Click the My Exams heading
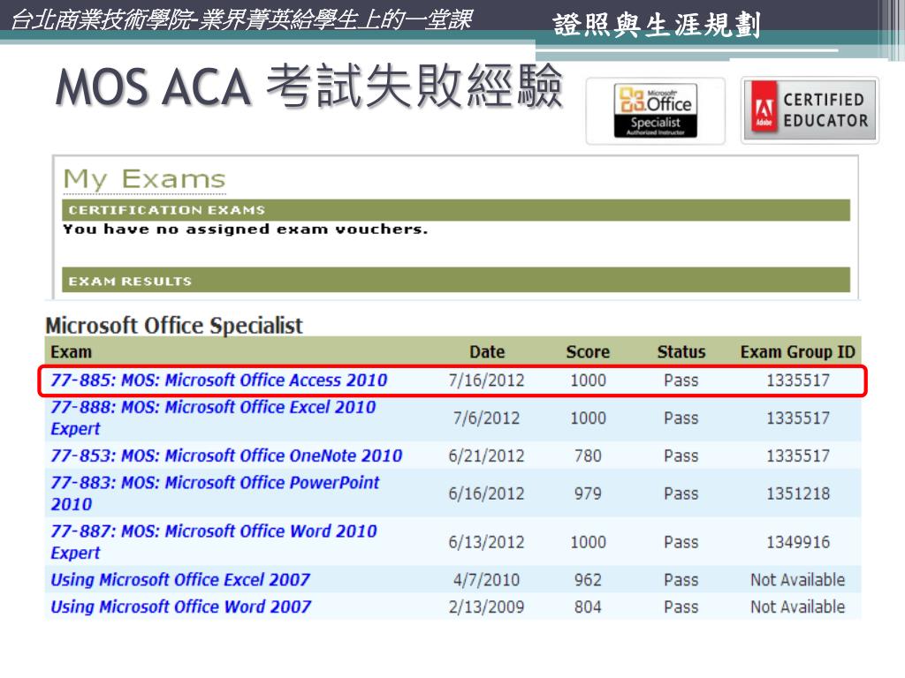 [x=144, y=179]
